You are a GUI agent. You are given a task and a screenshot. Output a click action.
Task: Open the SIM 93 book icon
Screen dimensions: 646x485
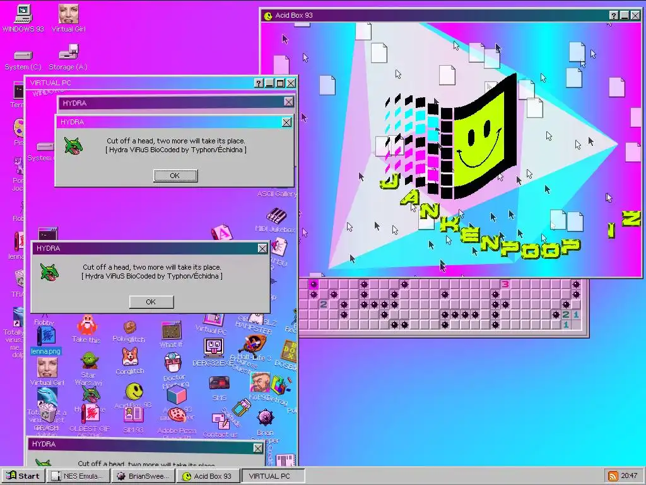(134, 415)
